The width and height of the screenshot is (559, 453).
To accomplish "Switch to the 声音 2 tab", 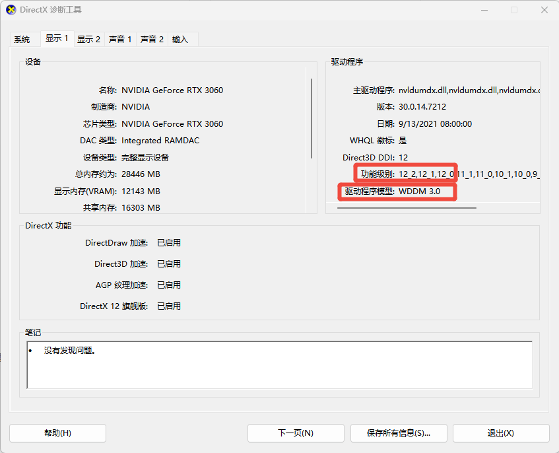I will pos(152,39).
